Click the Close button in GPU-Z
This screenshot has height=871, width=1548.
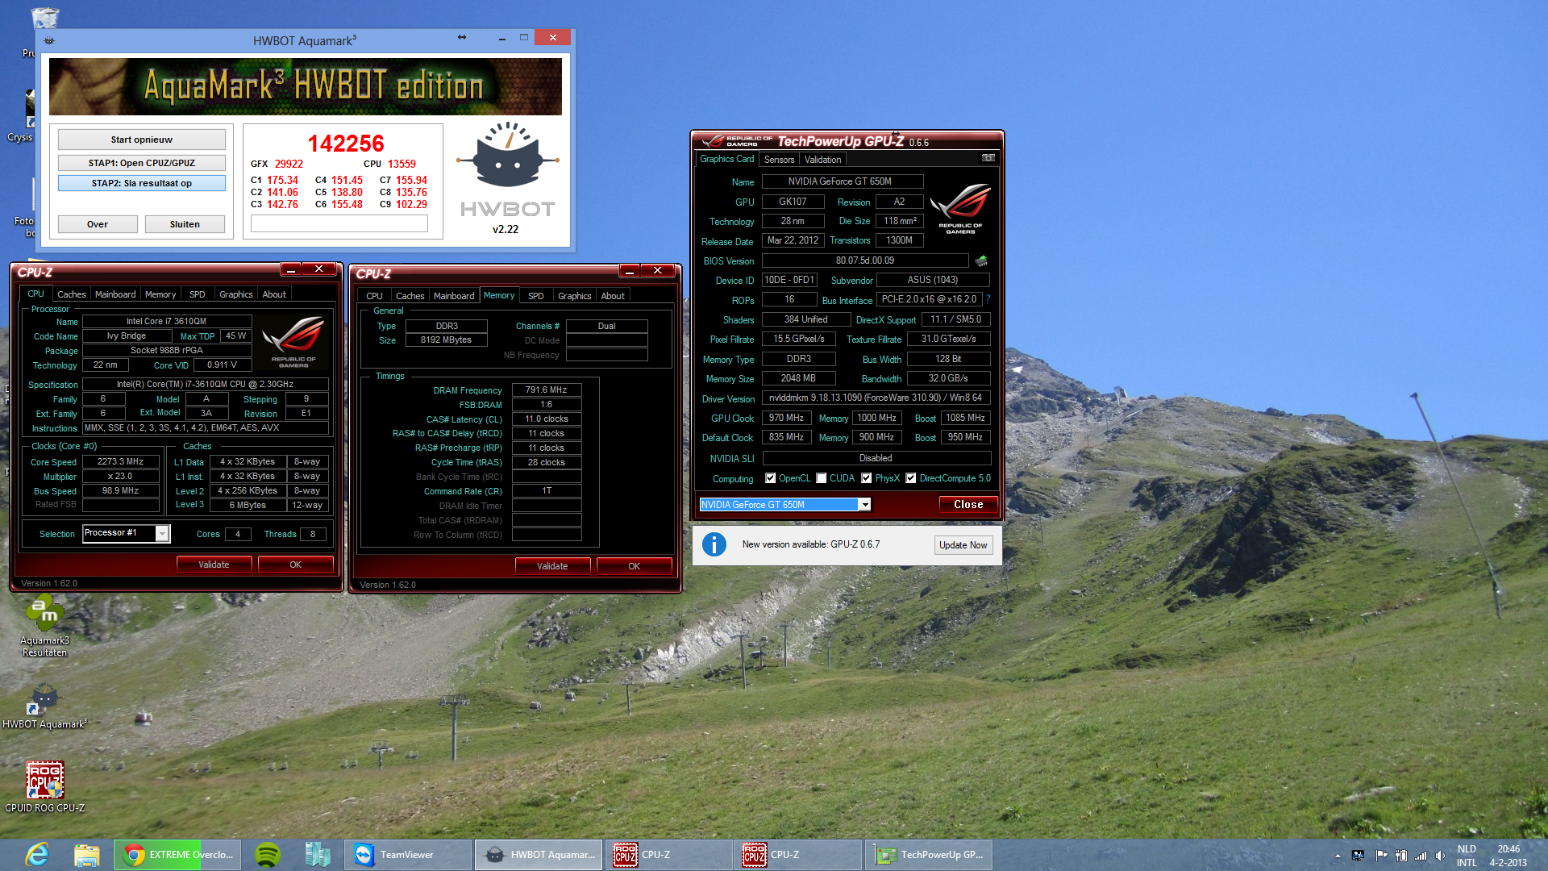[968, 505]
